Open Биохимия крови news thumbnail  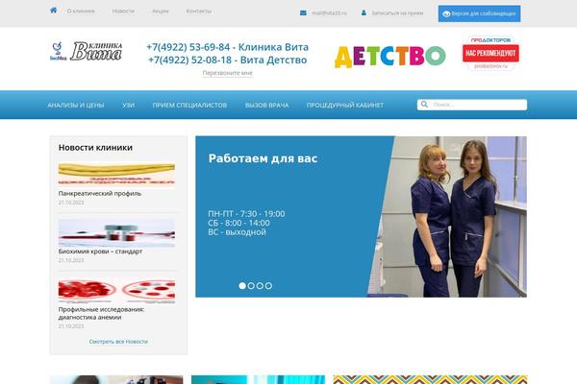pyautogui.click(x=116, y=232)
